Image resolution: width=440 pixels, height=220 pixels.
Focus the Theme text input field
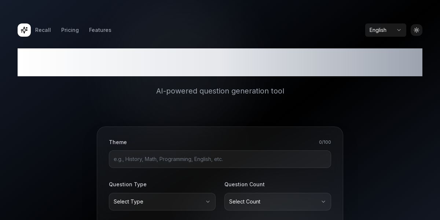220,159
